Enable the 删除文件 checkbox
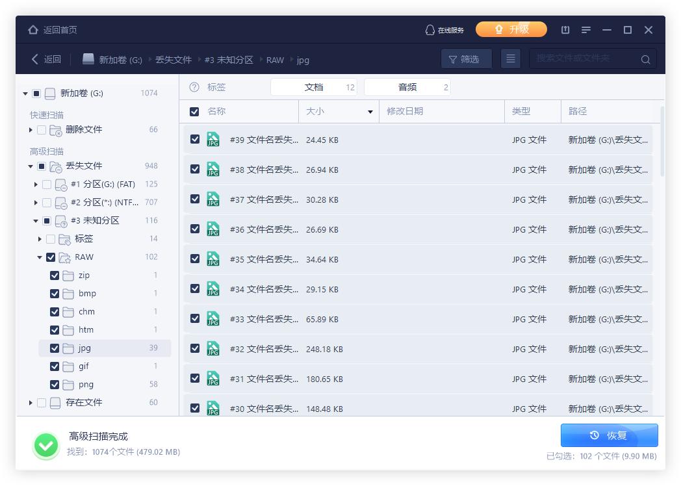 40,129
